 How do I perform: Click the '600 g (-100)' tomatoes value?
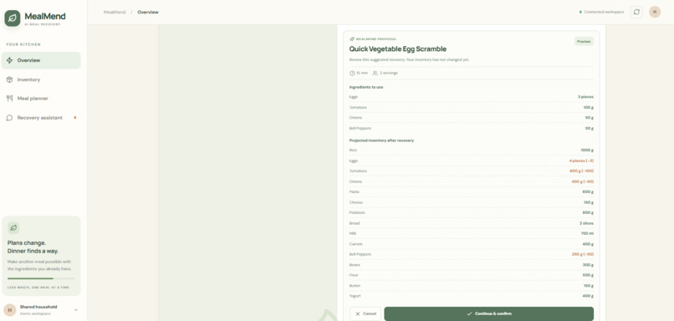point(581,171)
